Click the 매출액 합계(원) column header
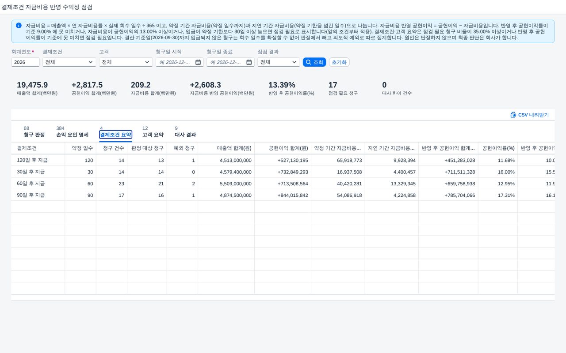The width and height of the screenshot is (566, 353). [x=226, y=148]
